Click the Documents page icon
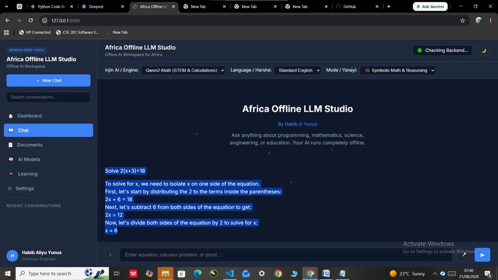Image resolution: width=498 pixels, height=280 pixels. click(x=11, y=145)
